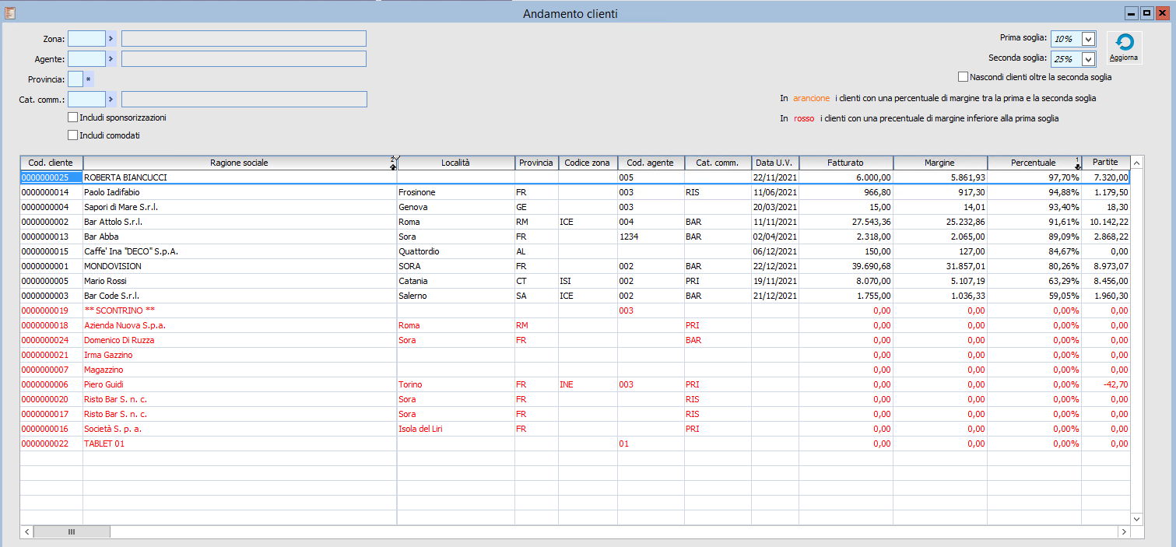Click client code 0000000020

coord(45,399)
